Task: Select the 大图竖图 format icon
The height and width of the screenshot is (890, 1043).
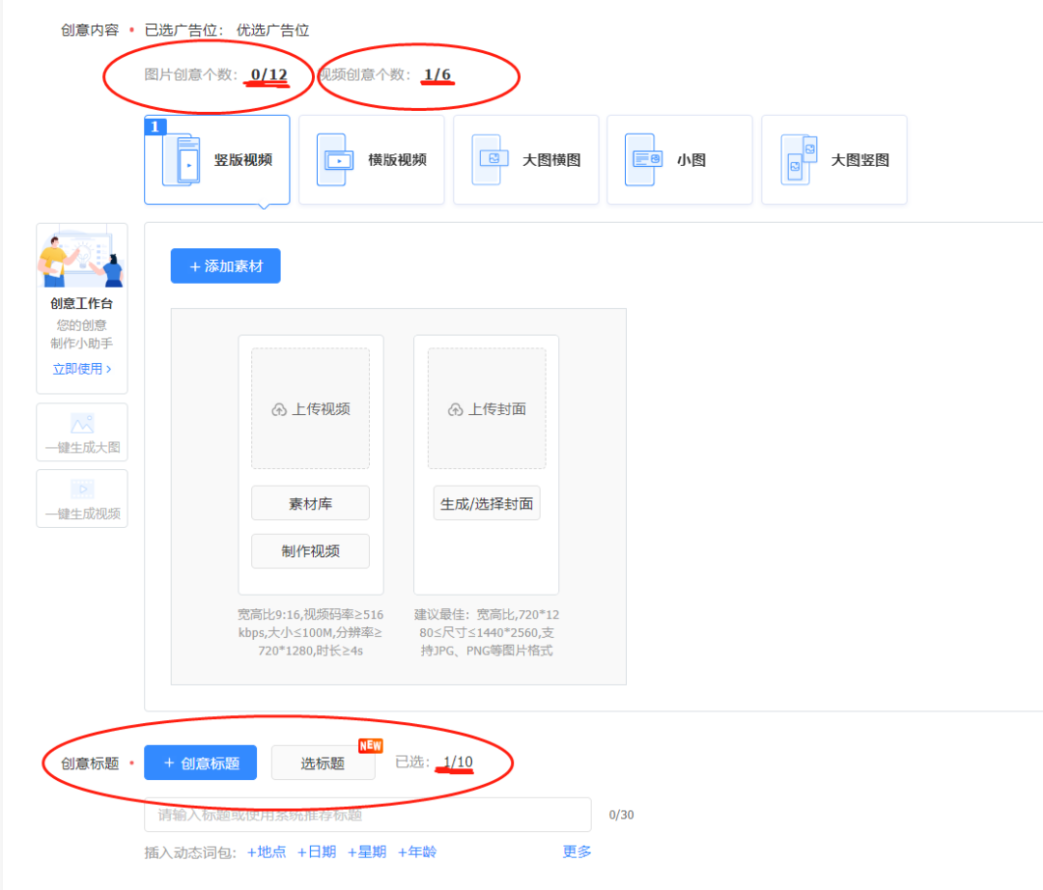Action: (x=799, y=160)
